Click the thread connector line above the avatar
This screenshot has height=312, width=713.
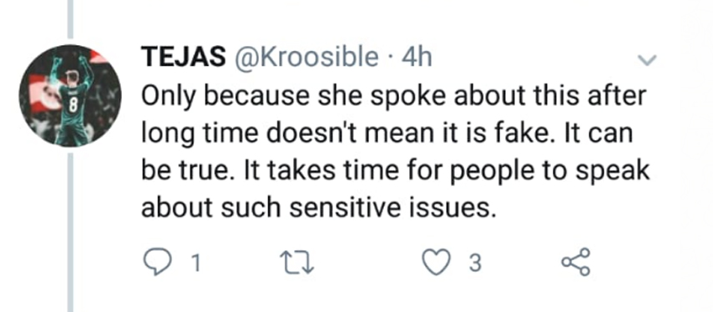point(70,19)
